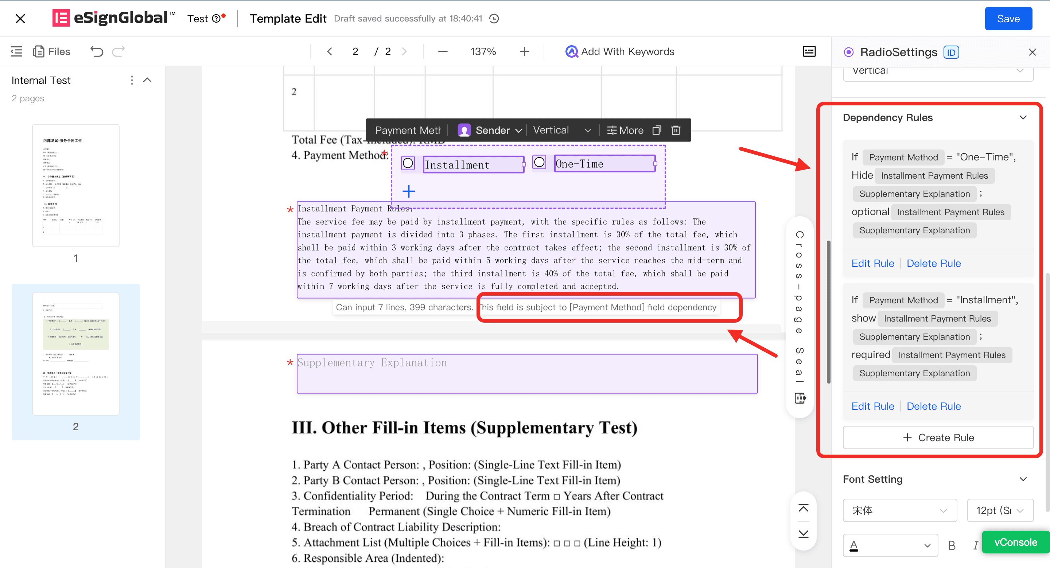The width and height of the screenshot is (1050, 568).
Task: Toggle italic formatting
Action: coord(975,546)
